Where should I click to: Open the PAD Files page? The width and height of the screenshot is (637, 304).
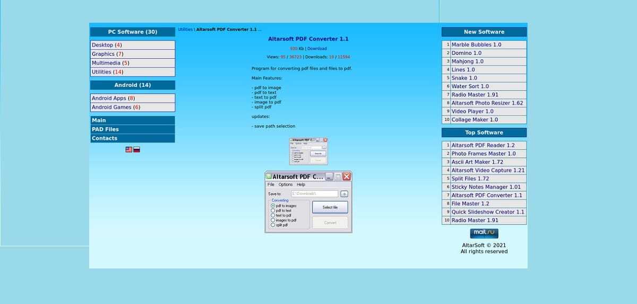(x=133, y=129)
